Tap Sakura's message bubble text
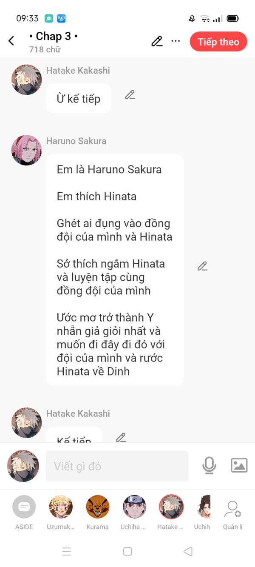 tap(115, 270)
